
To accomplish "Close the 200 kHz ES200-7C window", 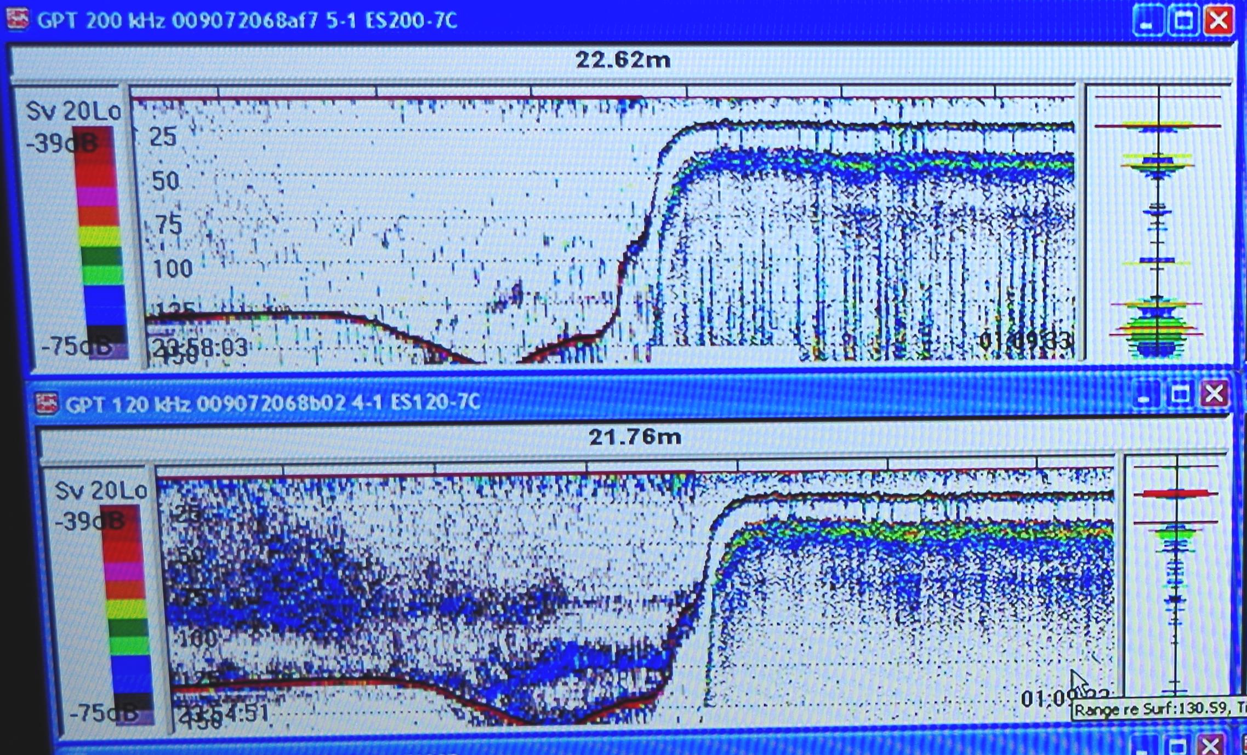I will (1219, 21).
